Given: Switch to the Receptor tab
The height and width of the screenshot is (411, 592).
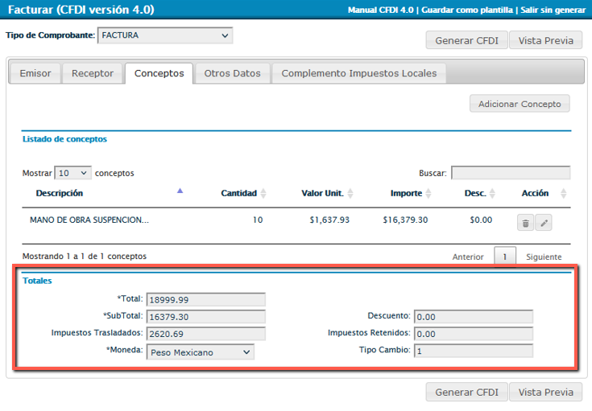Looking at the screenshot, I should (x=93, y=73).
